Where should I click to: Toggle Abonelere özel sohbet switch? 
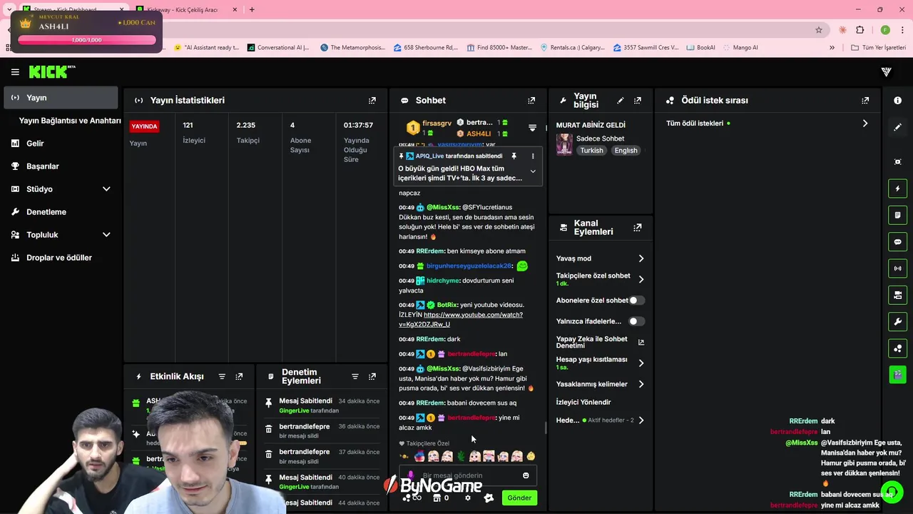click(636, 301)
